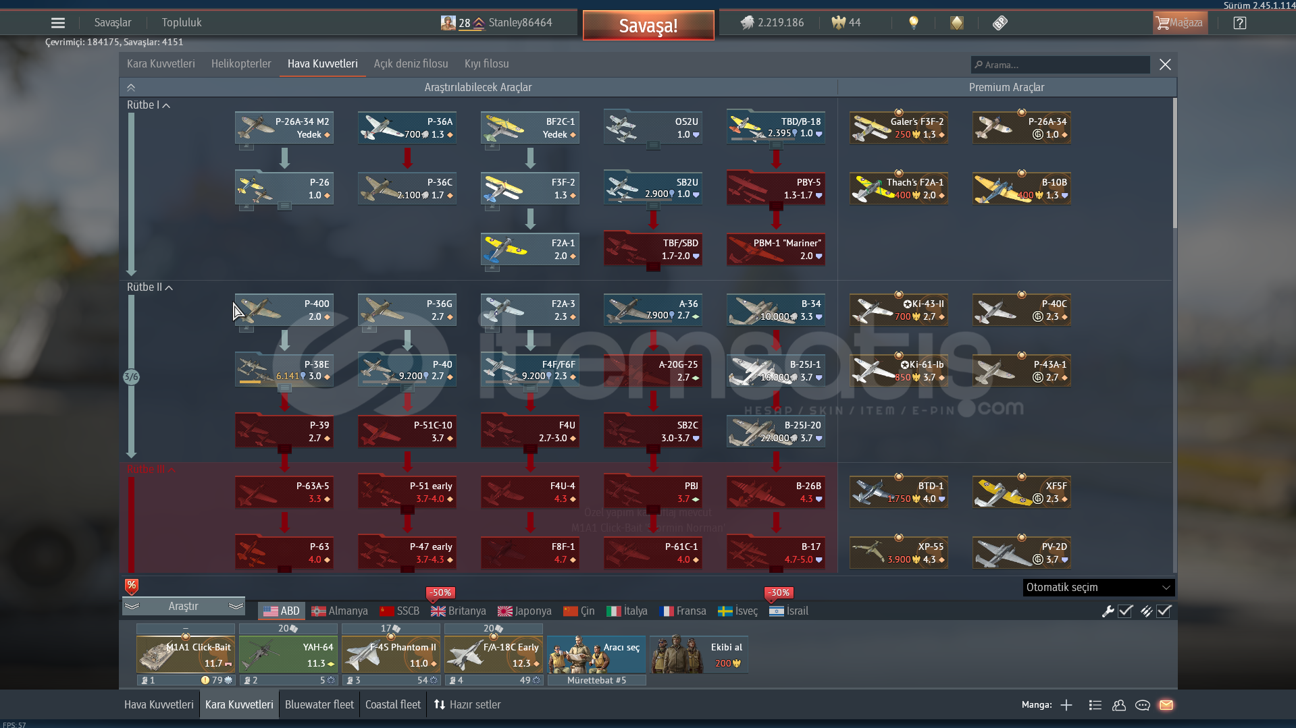This screenshot has width=1296, height=728.
Task: Click the light bulb icon in top bar
Action: tap(914, 23)
